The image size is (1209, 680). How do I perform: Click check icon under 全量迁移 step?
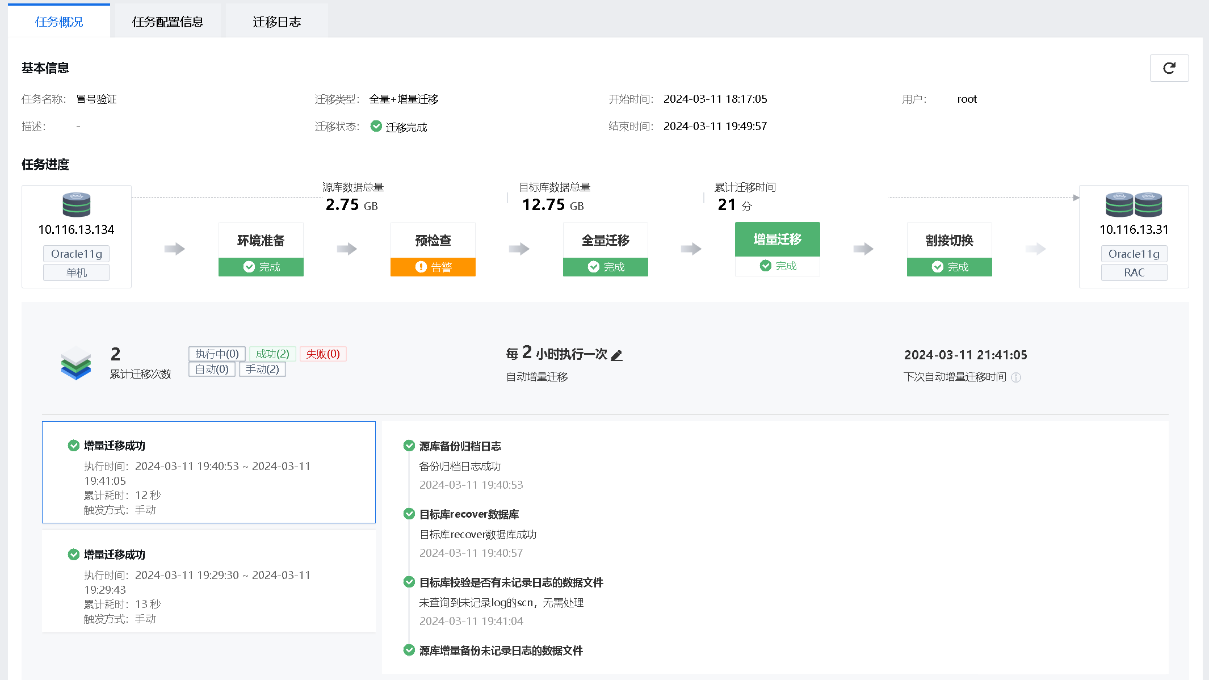pyautogui.click(x=593, y=267)
